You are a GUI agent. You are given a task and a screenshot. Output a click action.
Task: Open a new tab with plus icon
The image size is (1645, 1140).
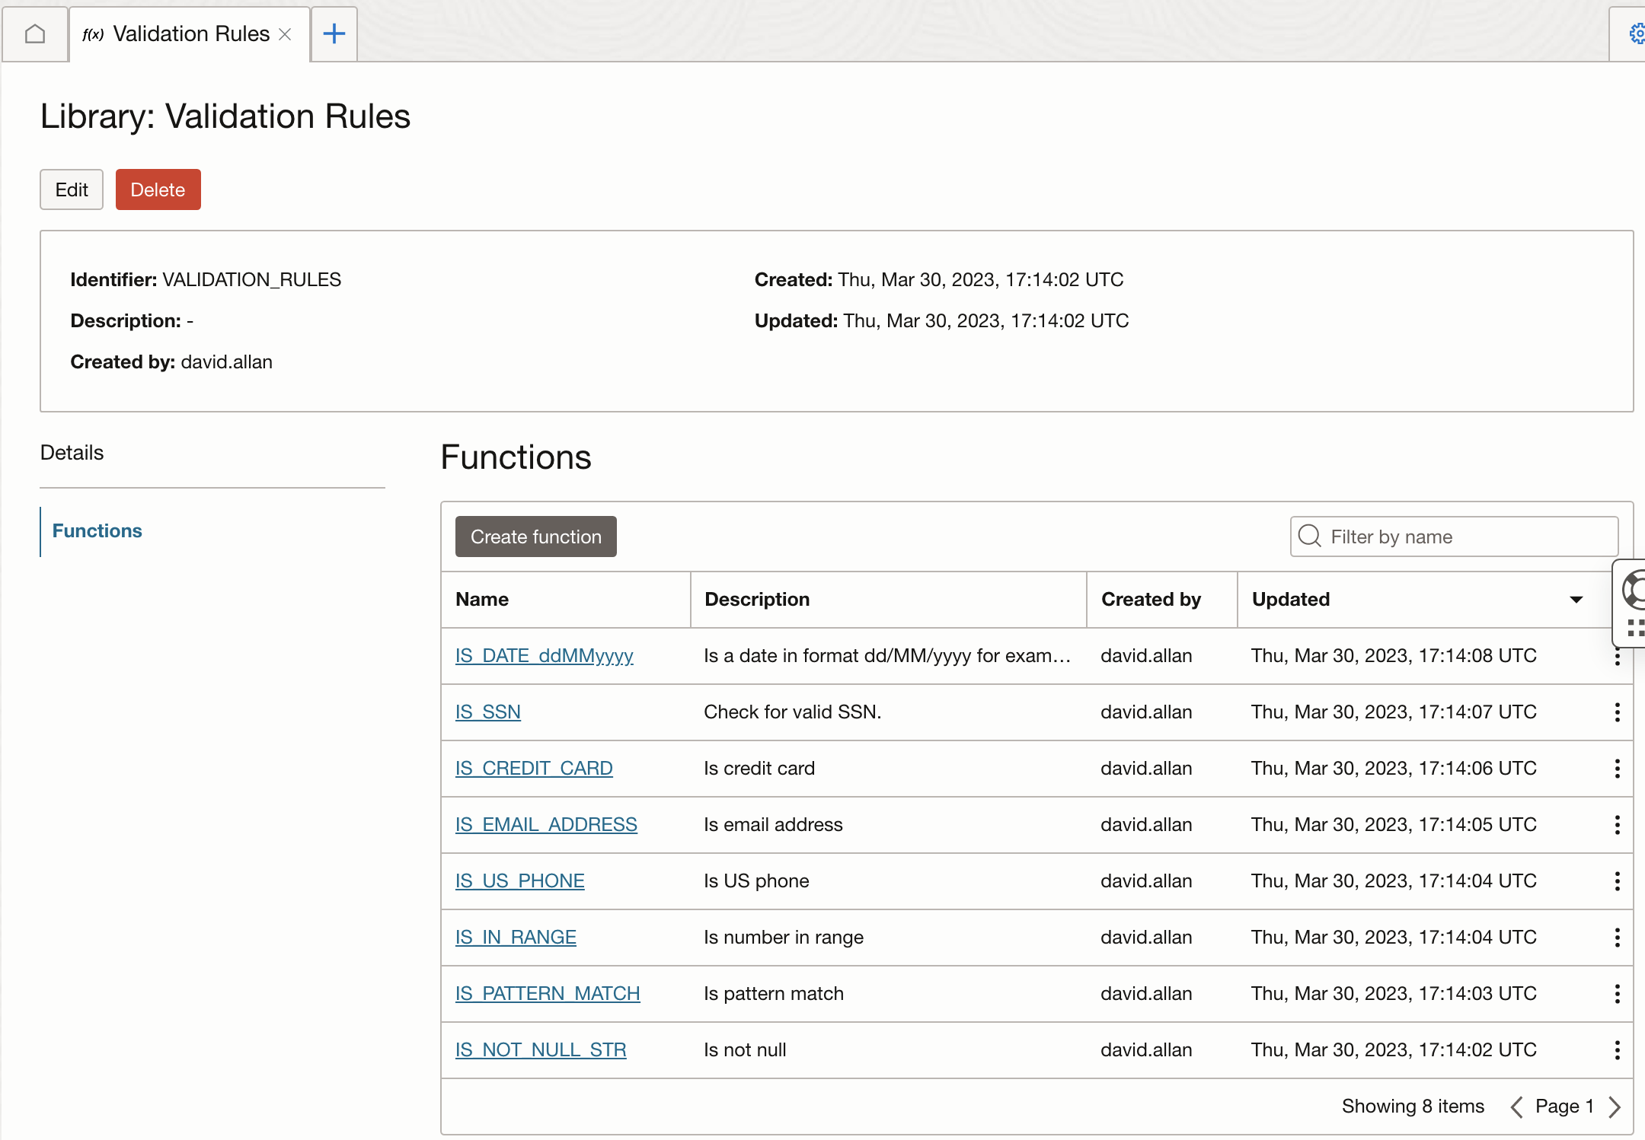(334, 34)
